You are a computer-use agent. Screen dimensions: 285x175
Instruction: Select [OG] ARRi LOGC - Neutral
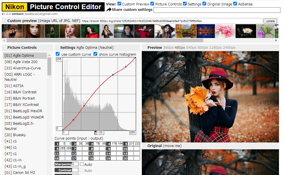click(25, 77)
